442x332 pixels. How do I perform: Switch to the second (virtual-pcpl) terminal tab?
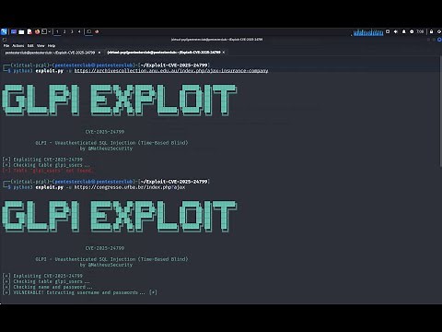[x=164, y=53]
